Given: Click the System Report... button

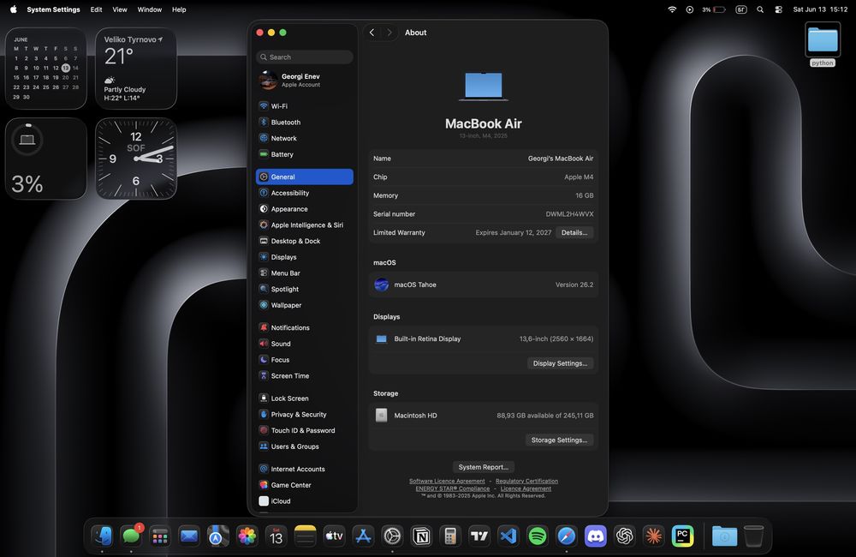Looking at the screenshot, I should 483,467.
